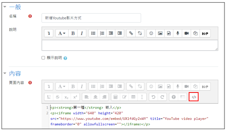Remove link in 說明 editor
Viewport: 227px width, 131px height.
pos(140,33)
